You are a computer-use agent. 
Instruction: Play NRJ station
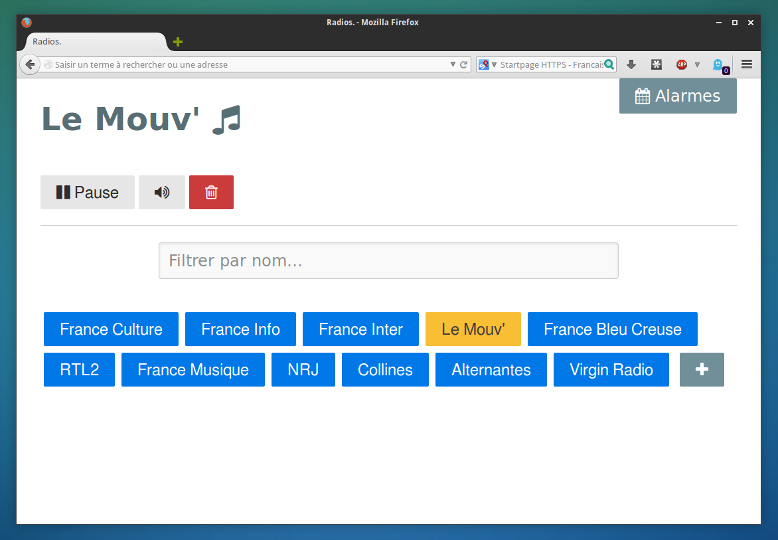pyautogui.click(x=303, y=369)
